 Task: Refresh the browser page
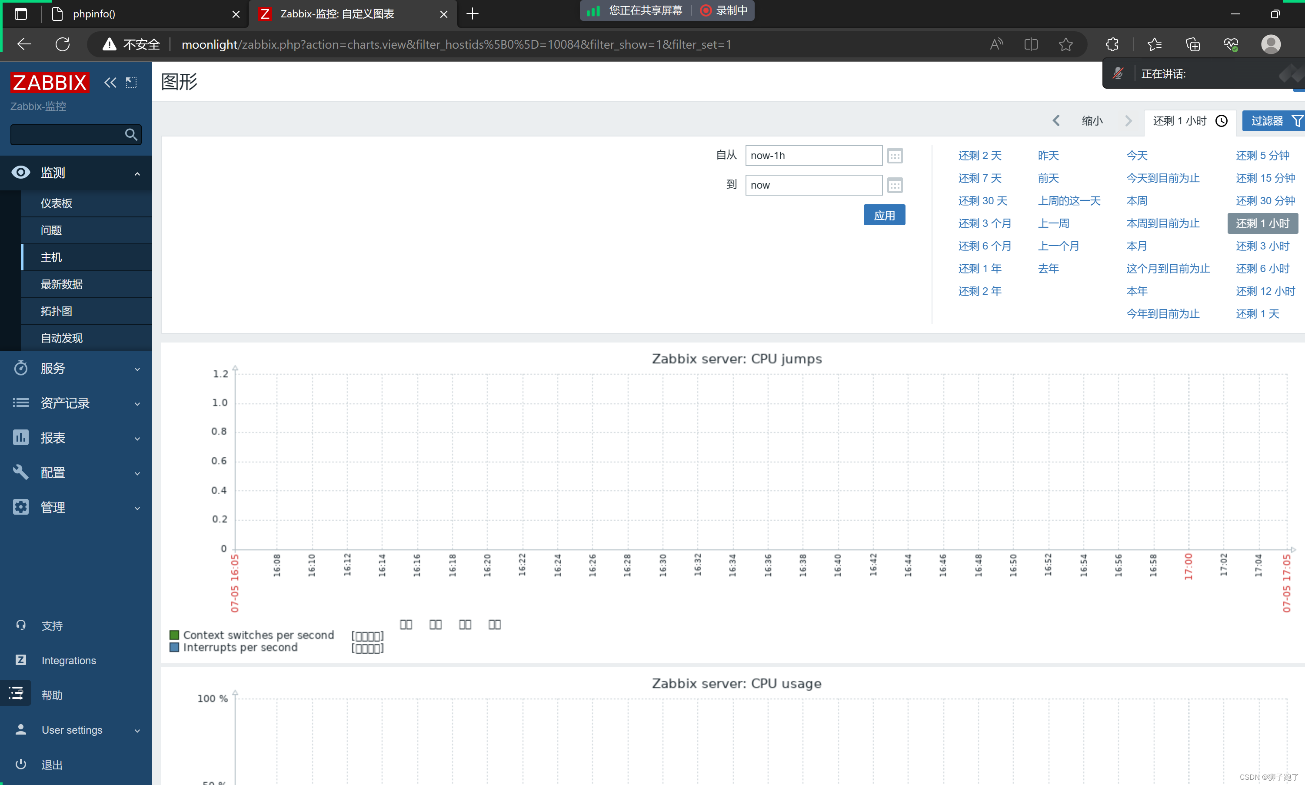(x=63, y=44)
